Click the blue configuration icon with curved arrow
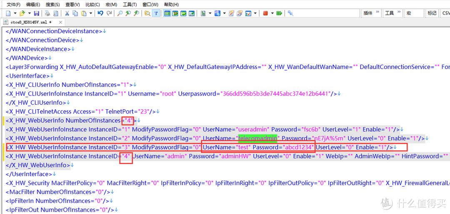Image resolution: width=450 pixels, height=214 pixels. point(217,13)
